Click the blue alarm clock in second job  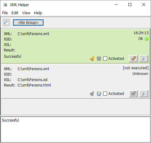(99, 94)
